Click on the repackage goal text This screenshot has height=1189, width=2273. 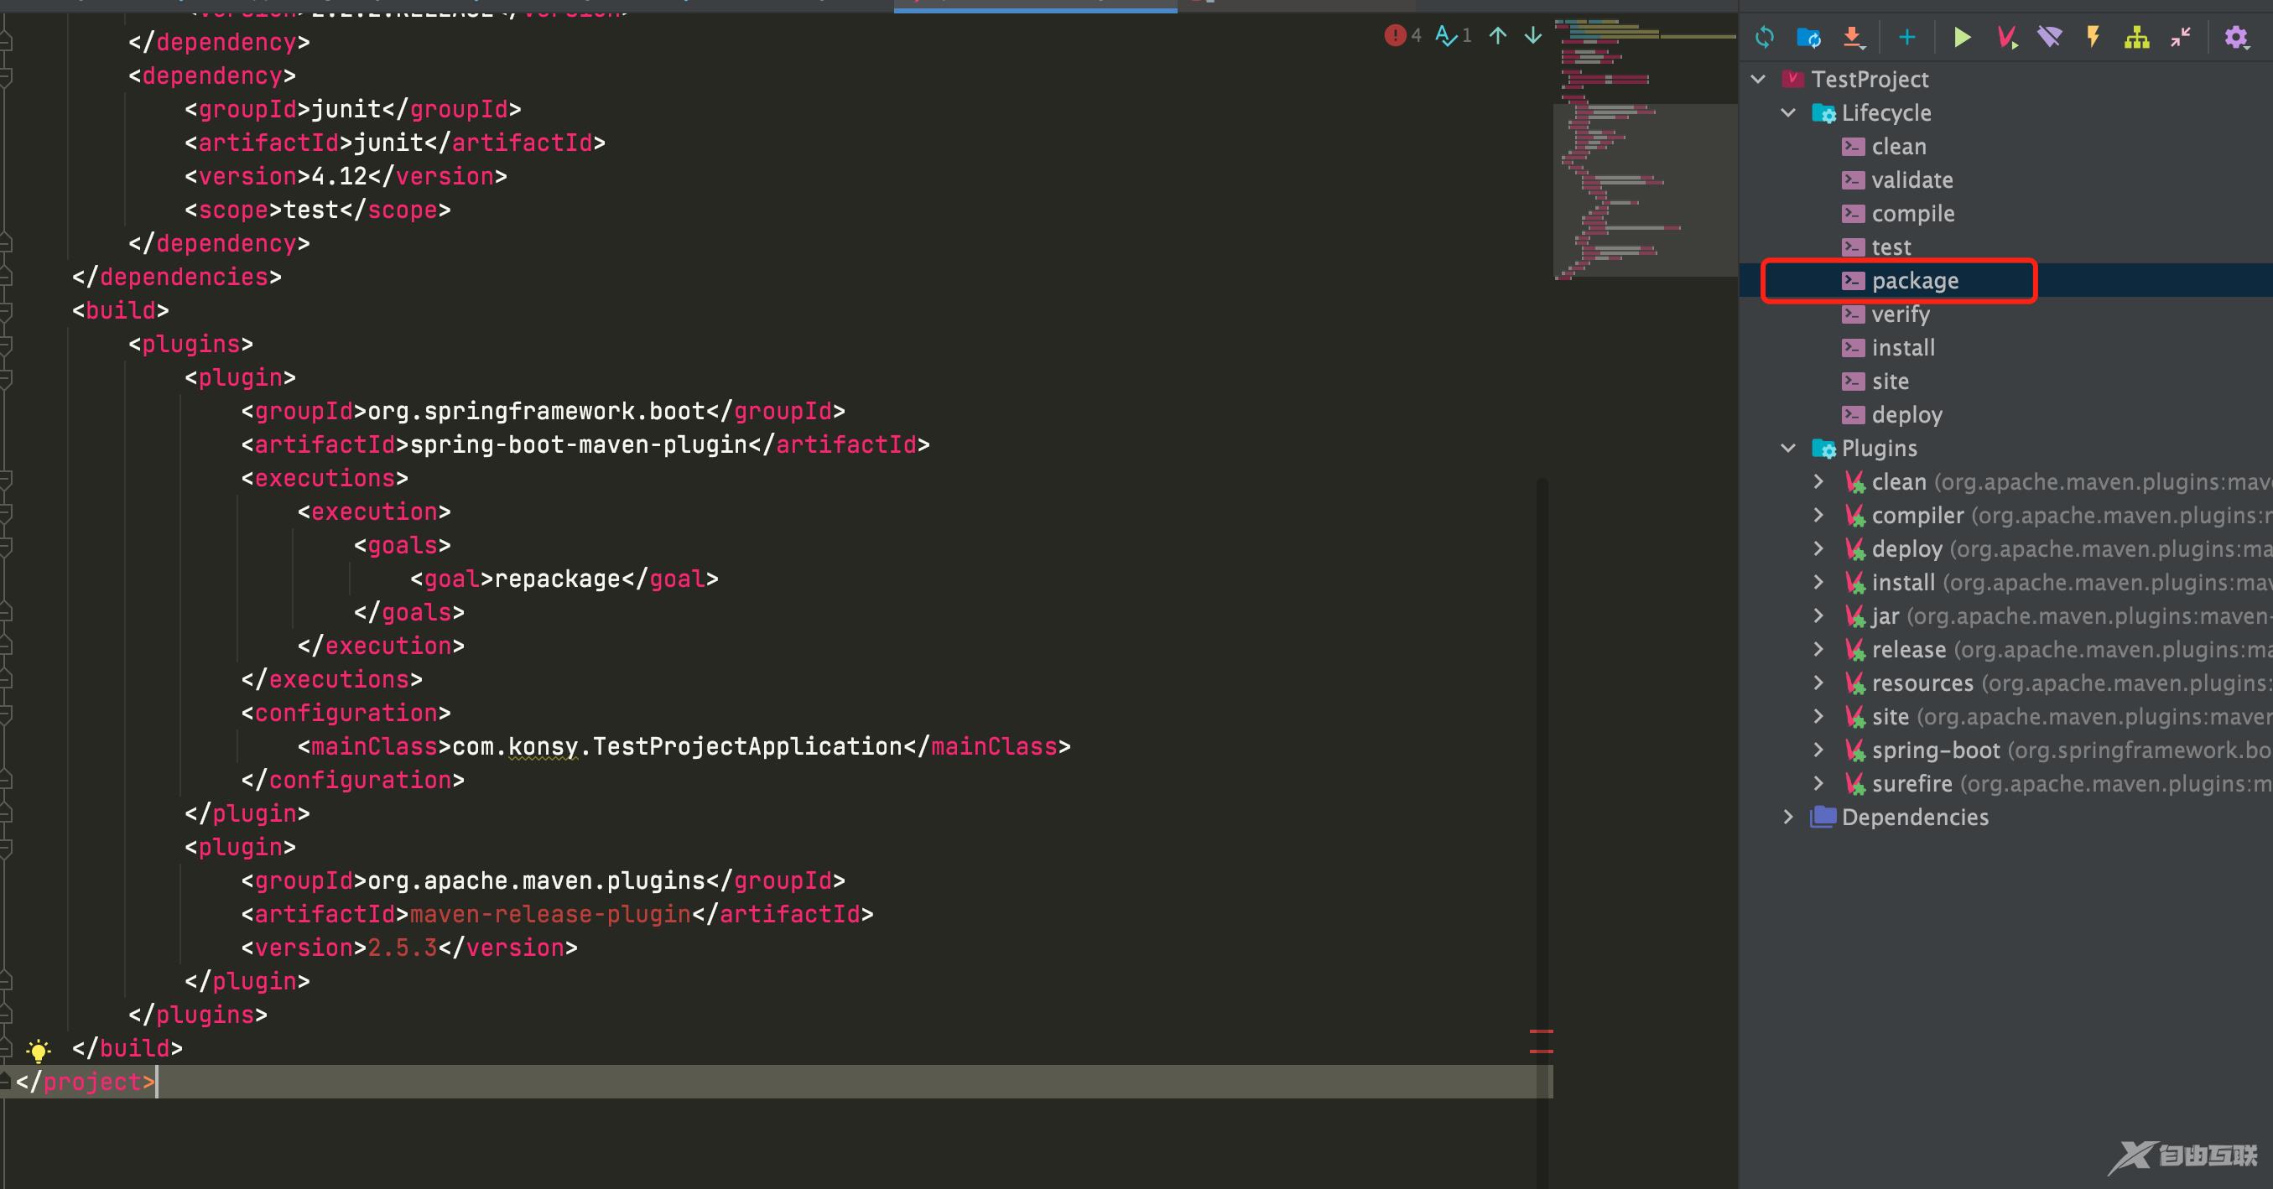(x=558, y=579)
